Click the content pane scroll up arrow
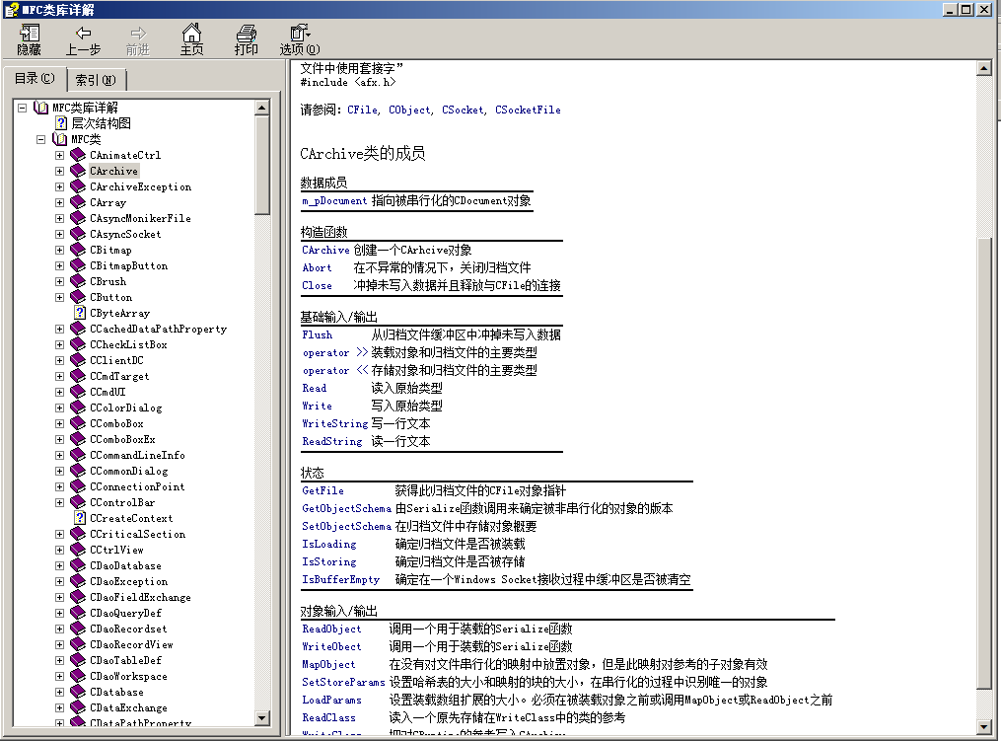This screenshot has height=741, width=1001. click(984, 68)
